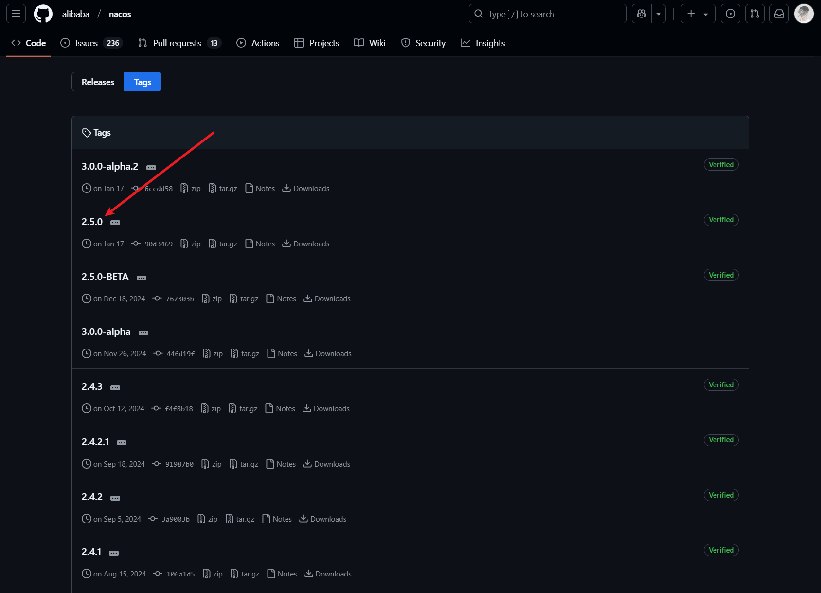Open the user avatar menu

[804, 14]
